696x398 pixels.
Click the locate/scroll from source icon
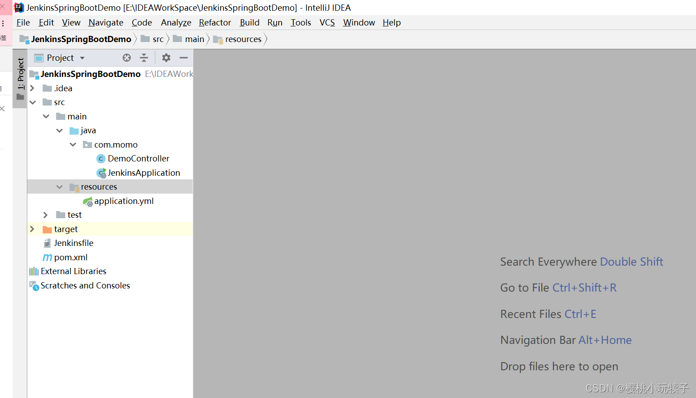(x=127, y=58)
